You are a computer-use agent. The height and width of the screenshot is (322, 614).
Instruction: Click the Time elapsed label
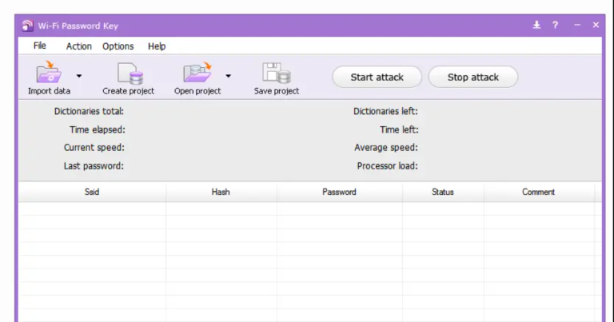(x=98, y=130)
